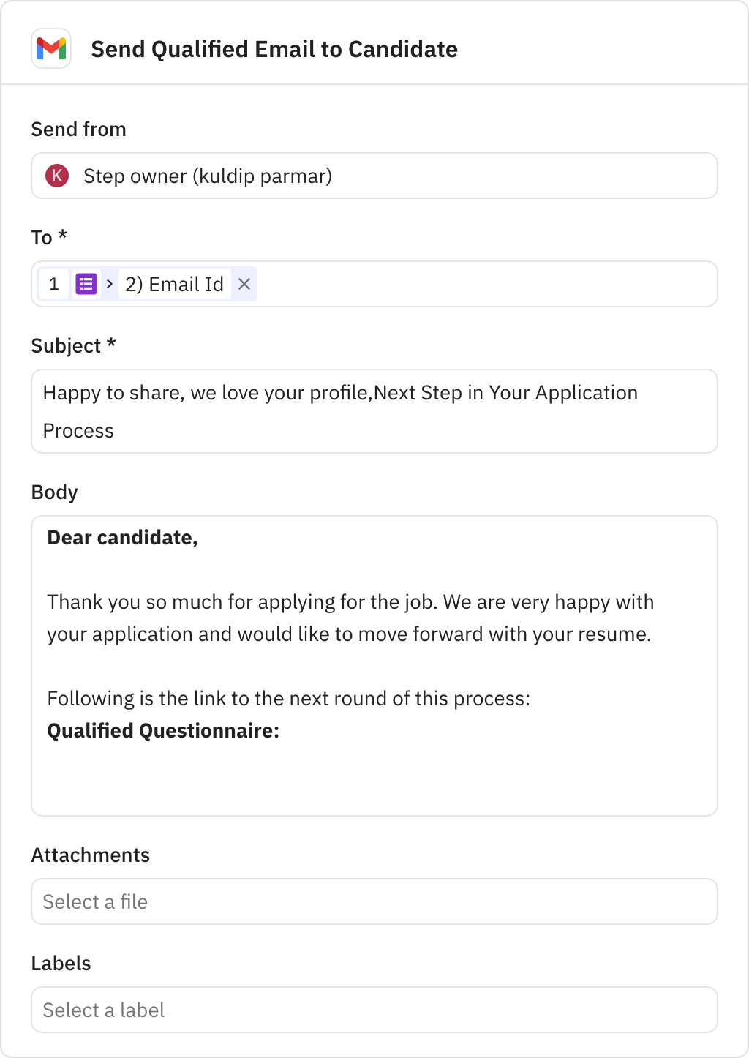The image size is (749, 1058).
Task: Click the '1' step chip in the To field
Action: pyautogui.click(x=53, y=284)
